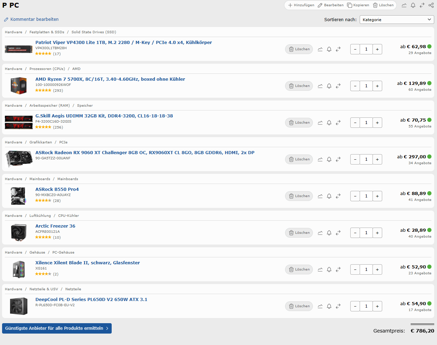Open the Arctic Freezer 36 product link

55,226
